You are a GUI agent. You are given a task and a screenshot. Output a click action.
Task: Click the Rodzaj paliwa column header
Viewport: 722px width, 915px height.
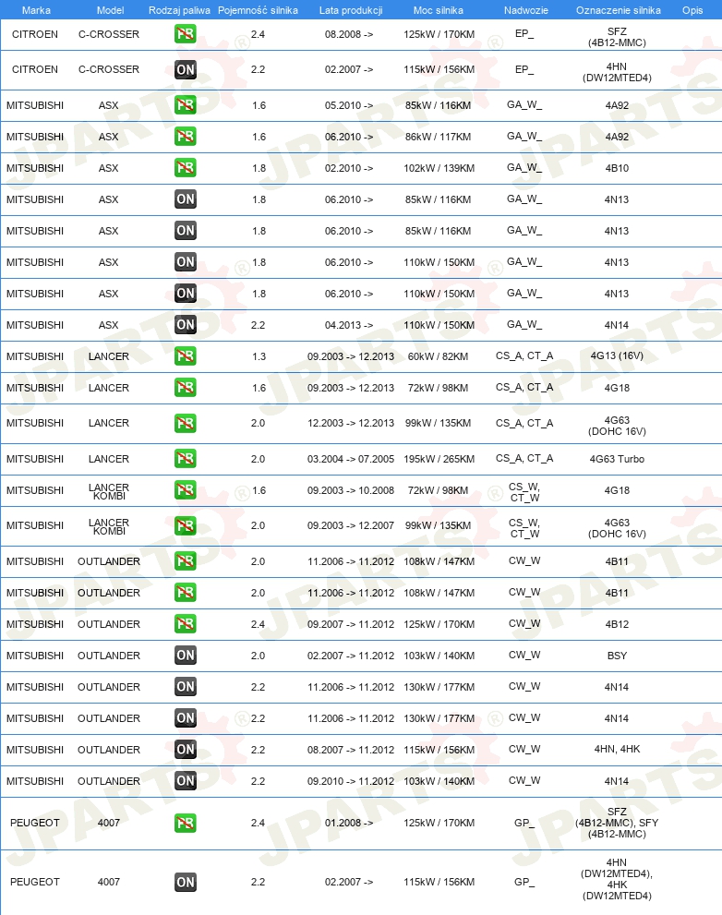click(179, 10)
